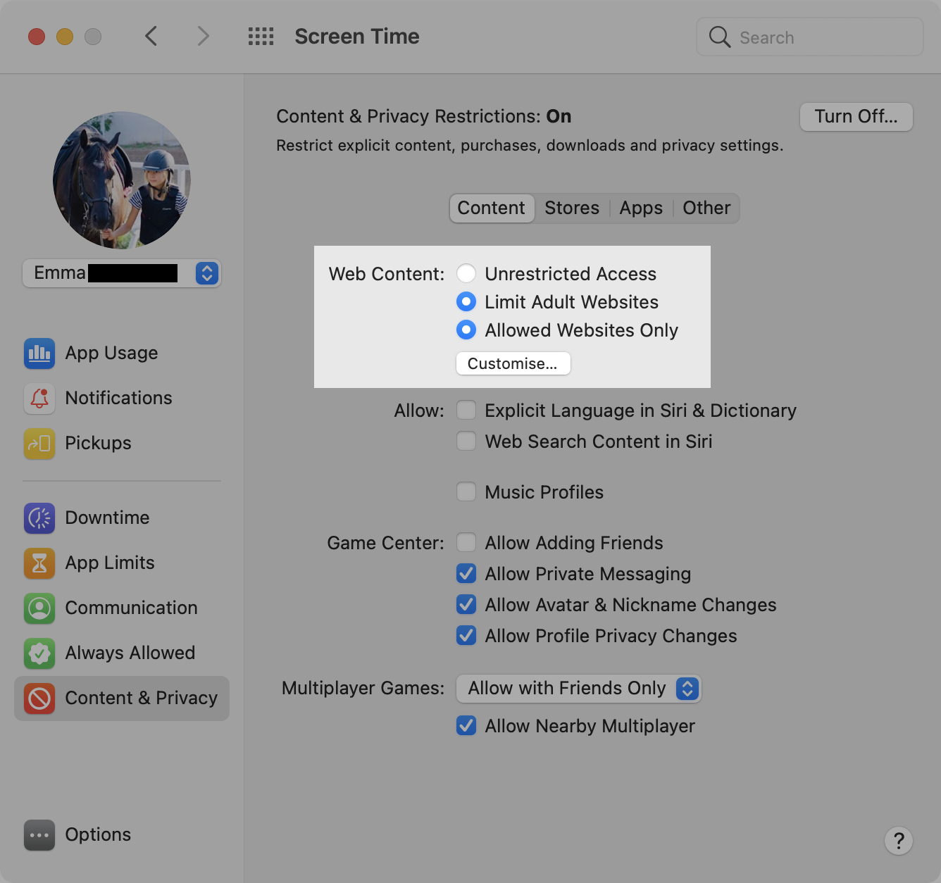Open Pickups label in sidebar
Screen dimensions: 941x883
98,443
